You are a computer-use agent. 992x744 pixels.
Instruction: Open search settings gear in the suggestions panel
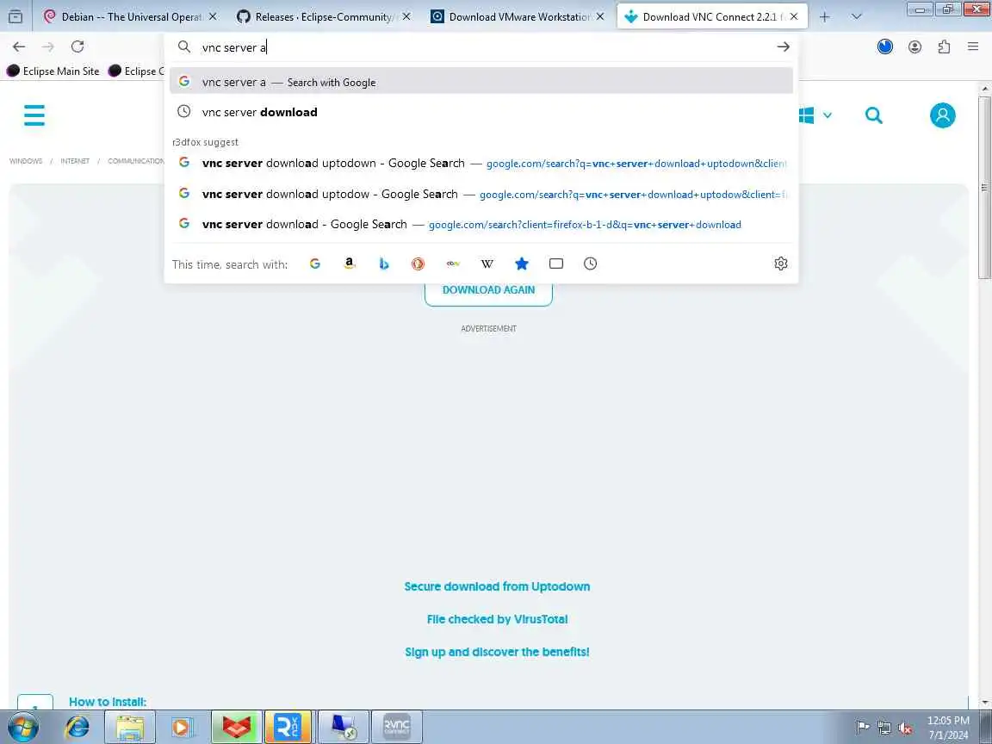[781, 263]
